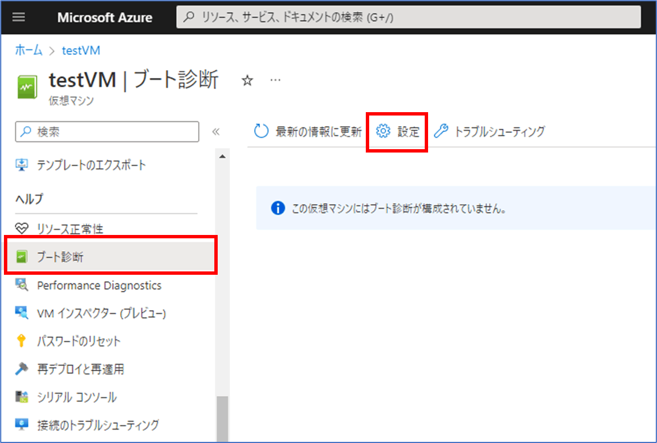Pin testVM page with the star icon

click(247, 80)
